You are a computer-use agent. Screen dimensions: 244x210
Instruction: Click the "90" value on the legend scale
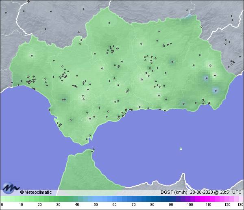(x=171, y=204)
